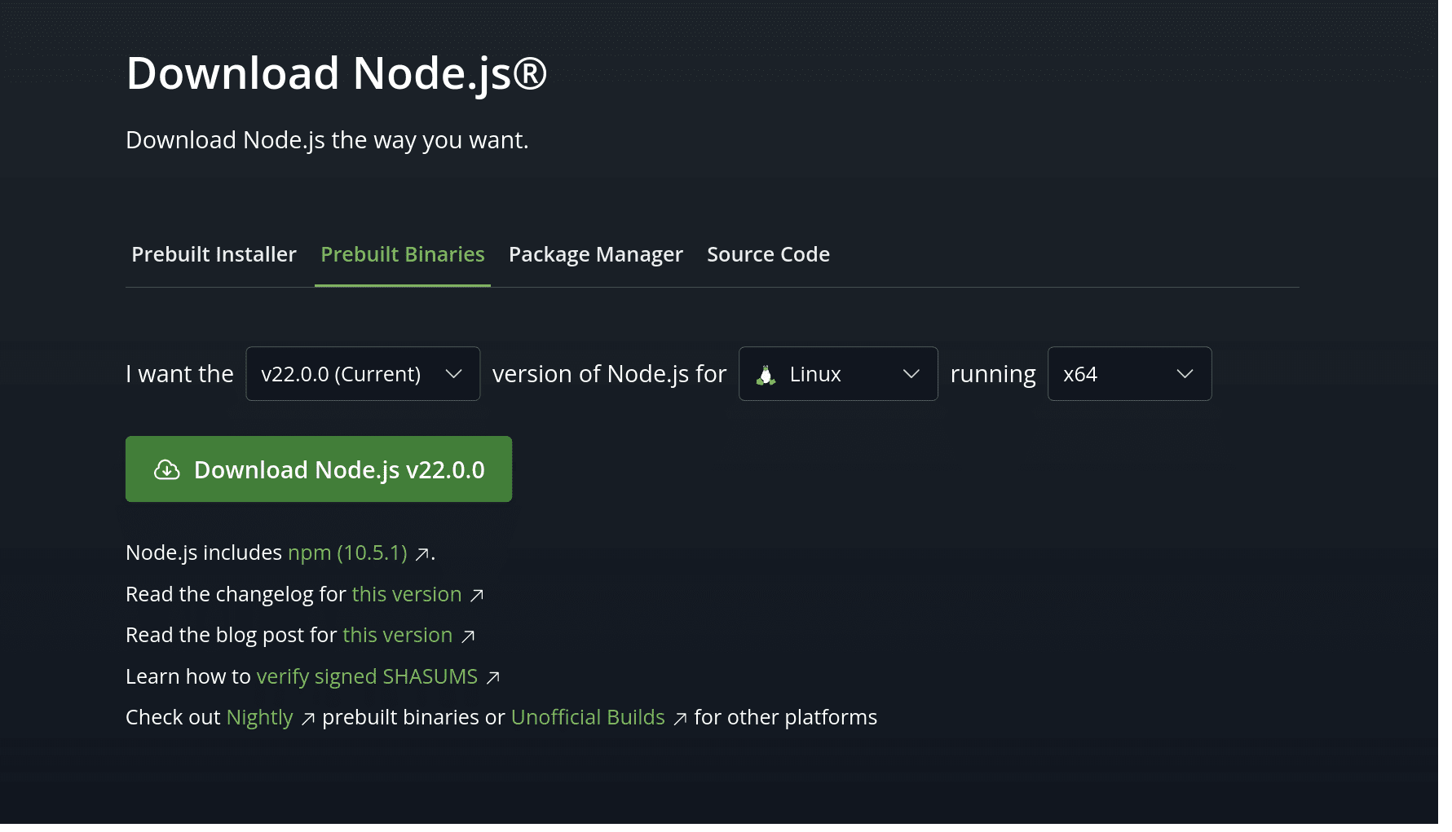Select the Package Manager tab
Screen dimensions: 1452x832
[x=595, y=254]
